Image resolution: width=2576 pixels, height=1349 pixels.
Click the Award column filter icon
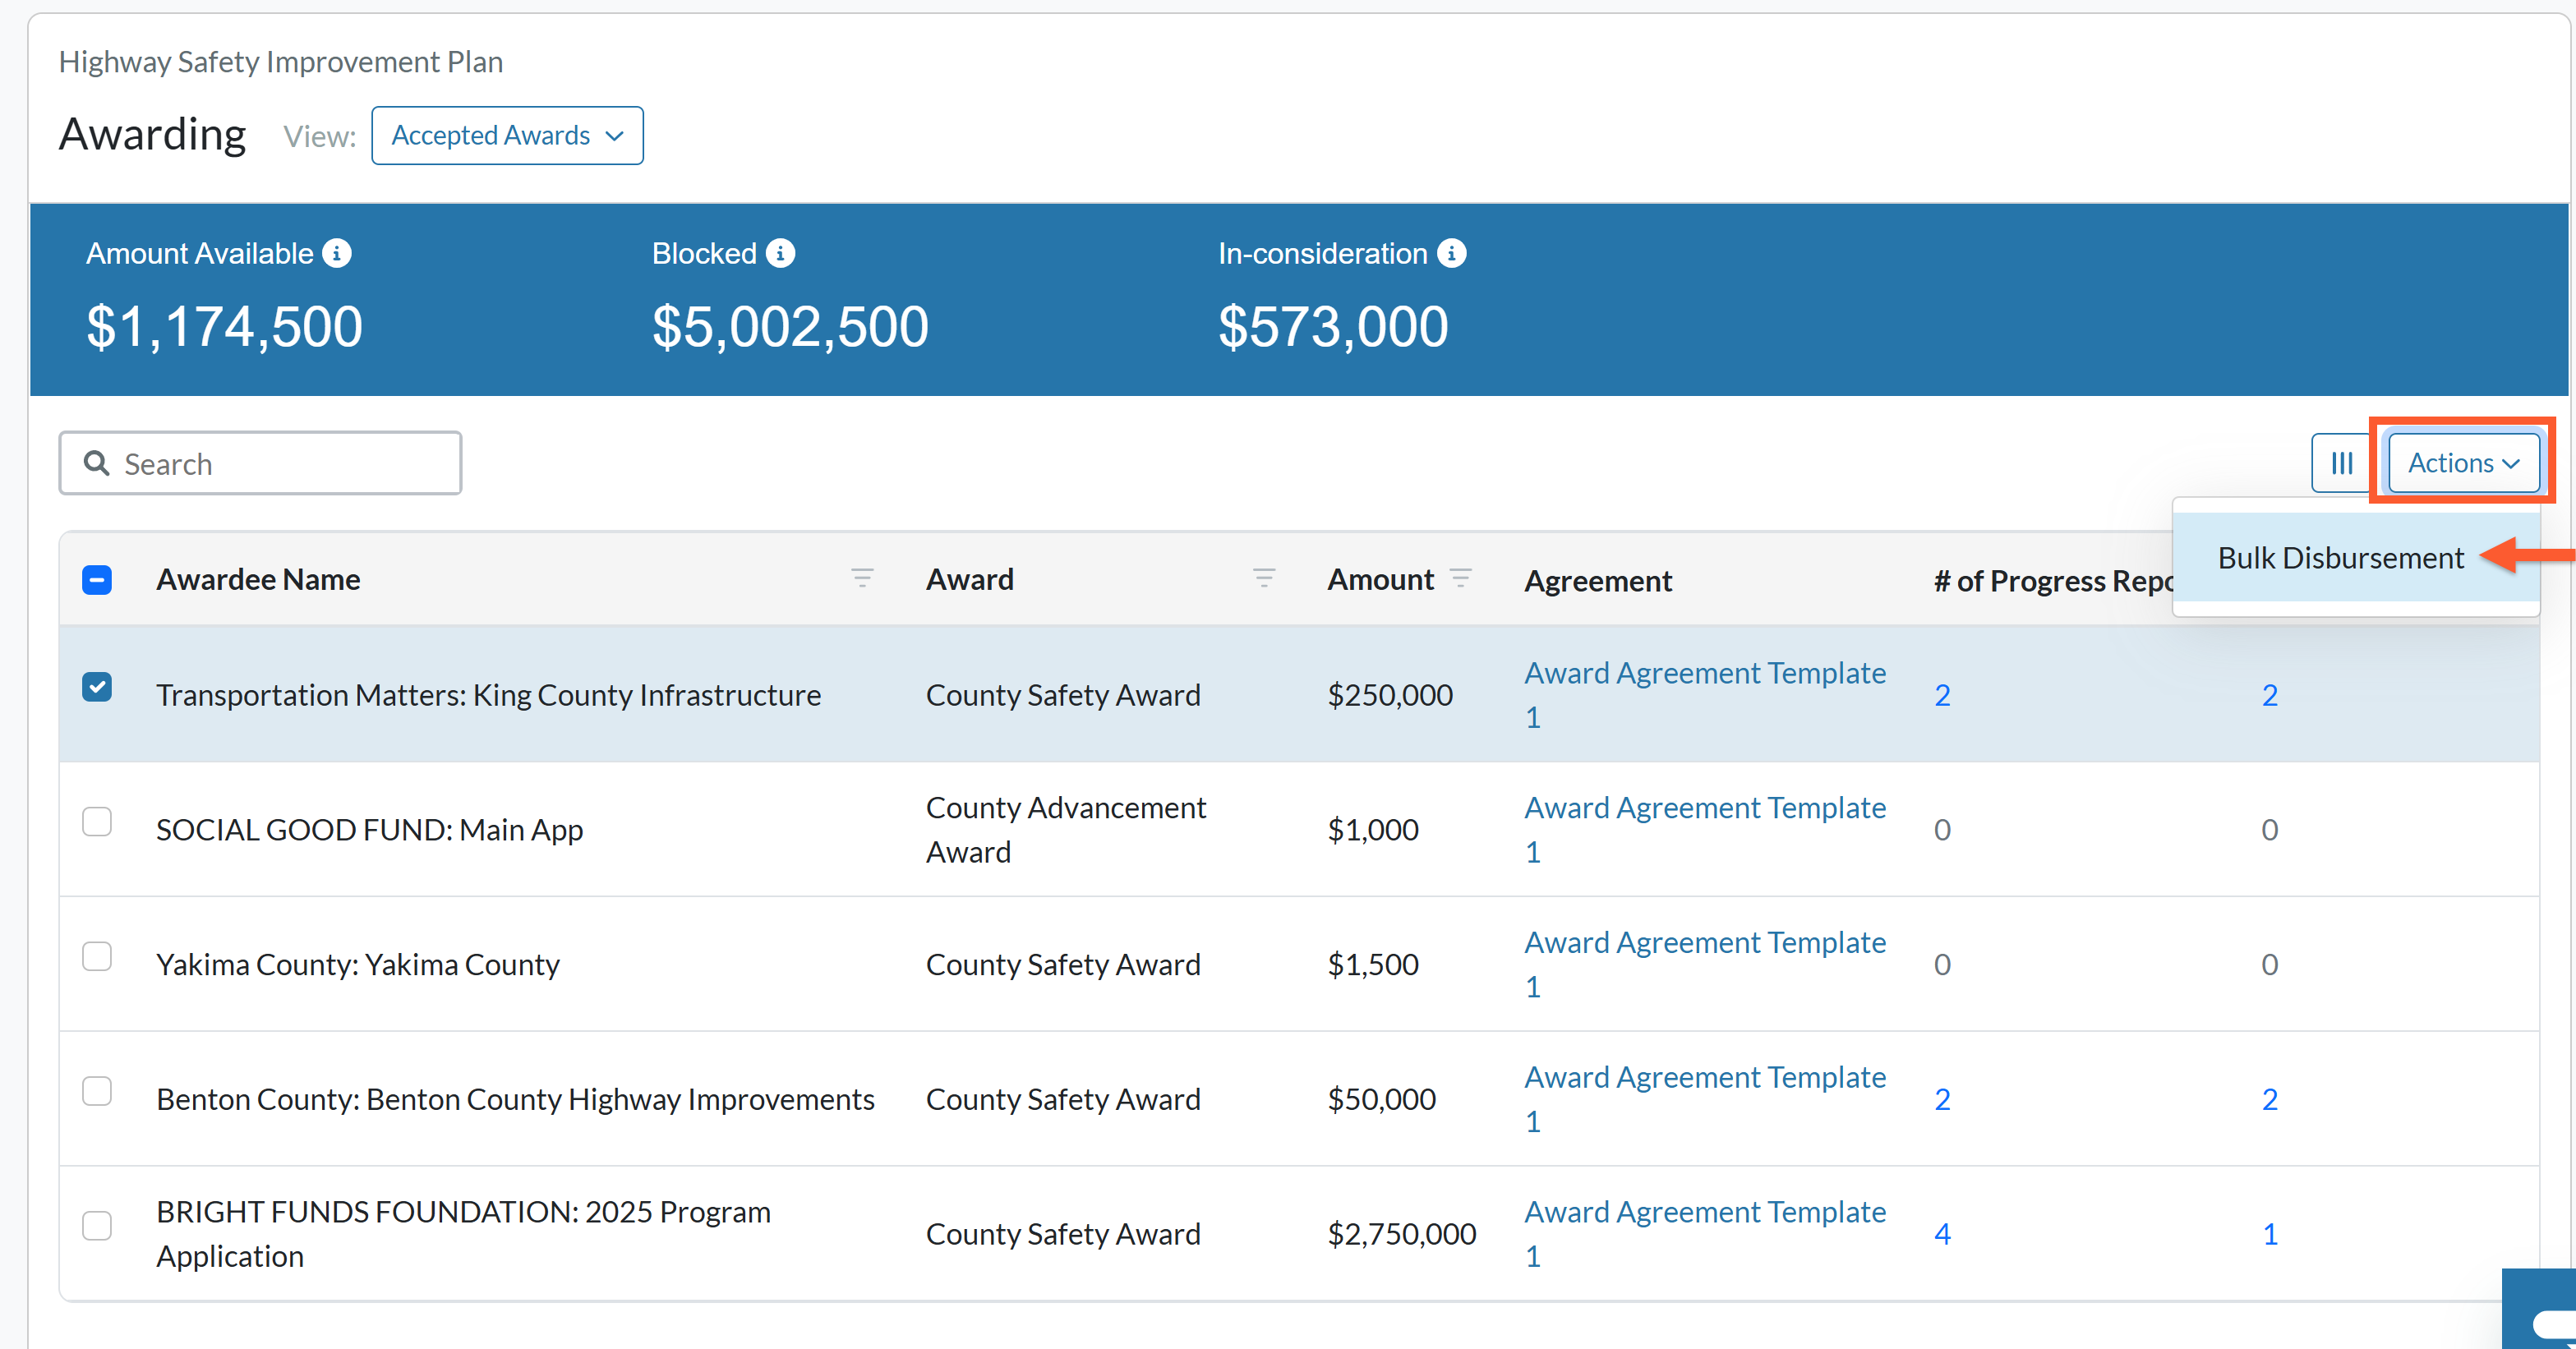[x=1264, y=578]
